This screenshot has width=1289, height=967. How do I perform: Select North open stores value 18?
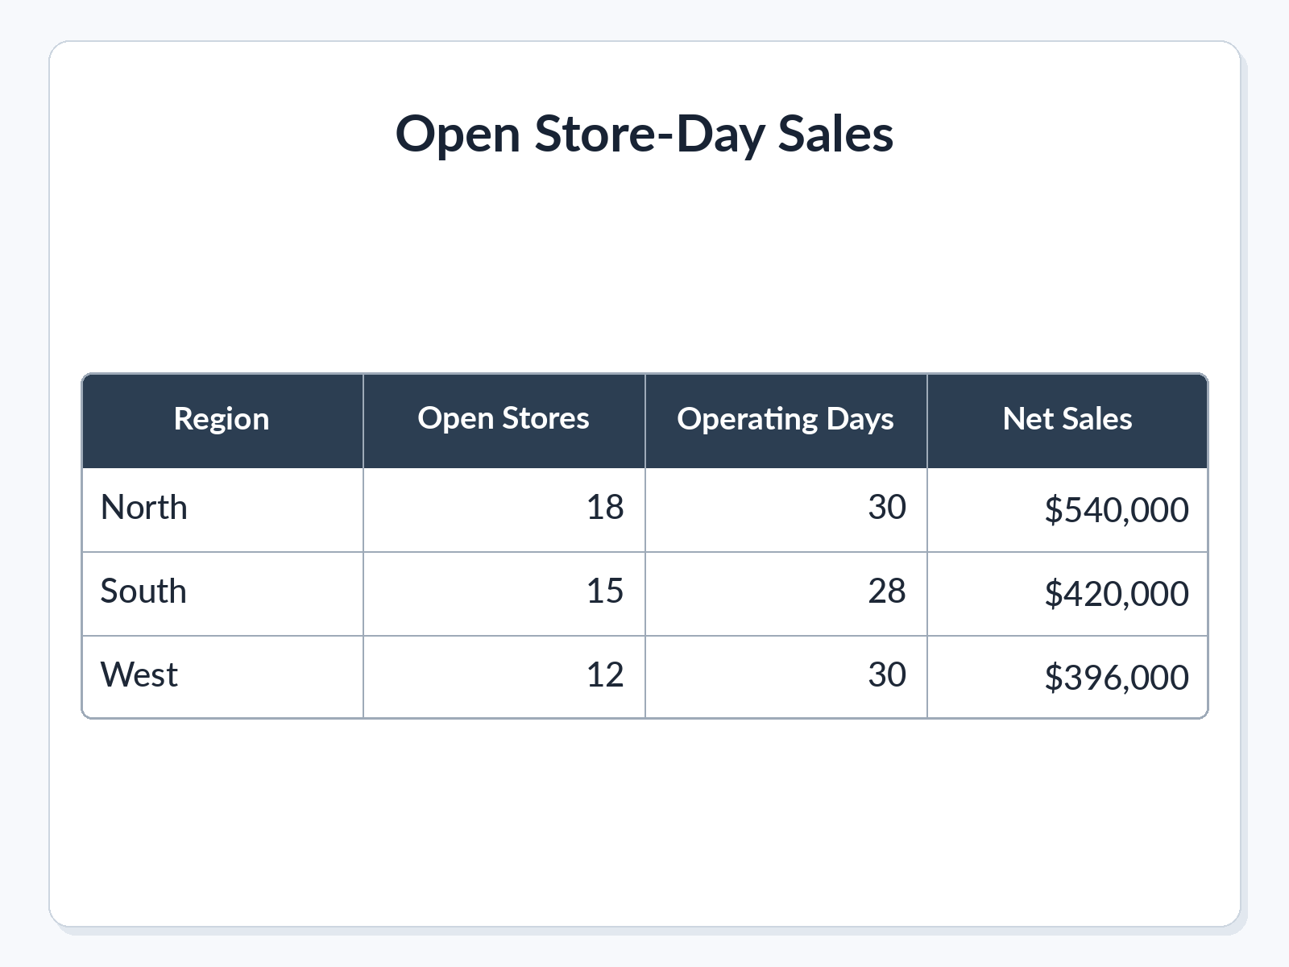click(x=504, y=509)
